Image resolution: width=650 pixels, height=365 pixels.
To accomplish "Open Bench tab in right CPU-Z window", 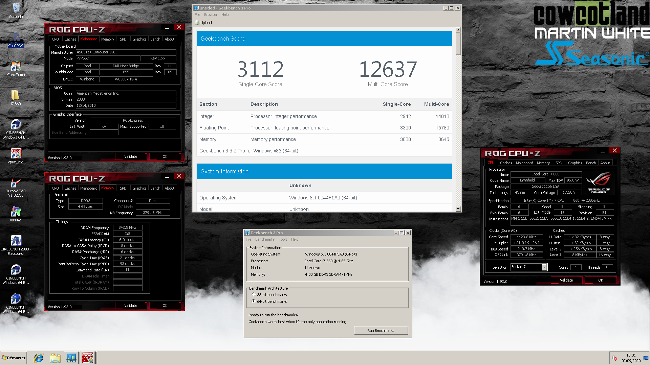I will (x=591, y=163).
